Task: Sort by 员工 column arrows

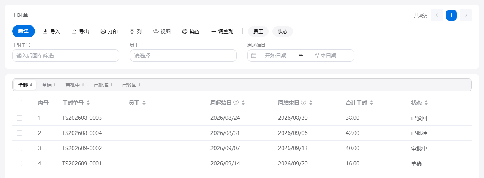Action: point(144,103)
